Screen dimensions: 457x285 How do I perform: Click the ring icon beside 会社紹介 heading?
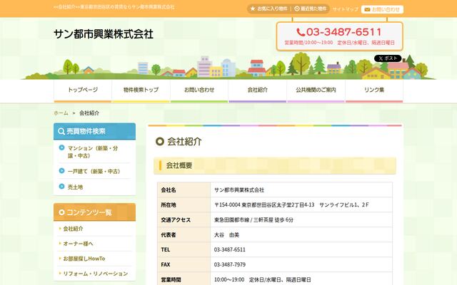point(160,142)
